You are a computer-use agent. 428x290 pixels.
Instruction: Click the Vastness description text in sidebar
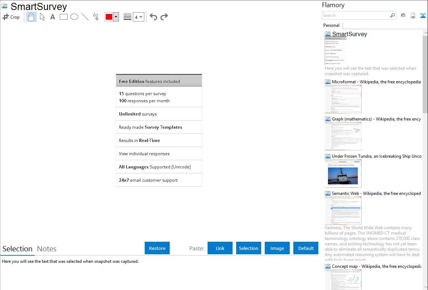[372, 244]
